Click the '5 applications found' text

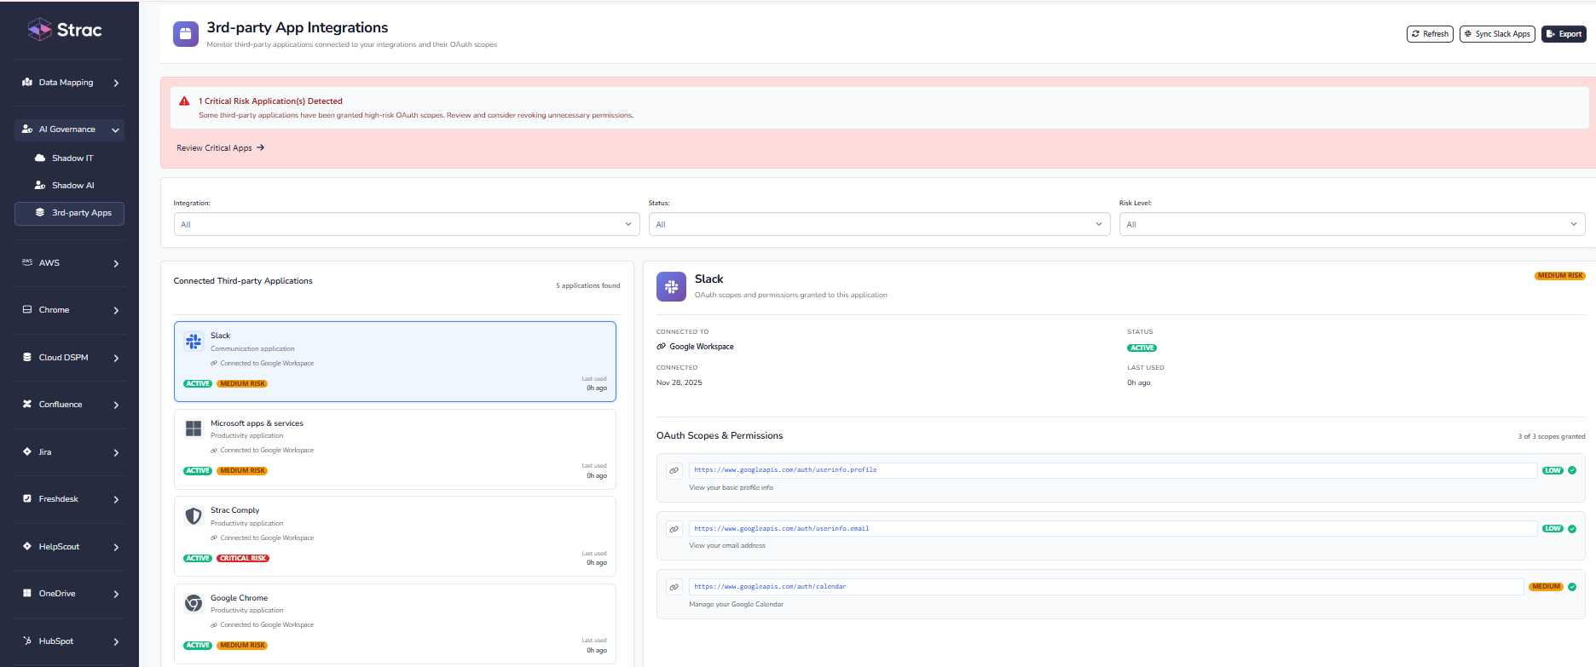click(588, 286)
